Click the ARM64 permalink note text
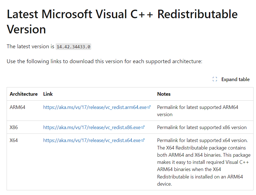 [198, 111]
